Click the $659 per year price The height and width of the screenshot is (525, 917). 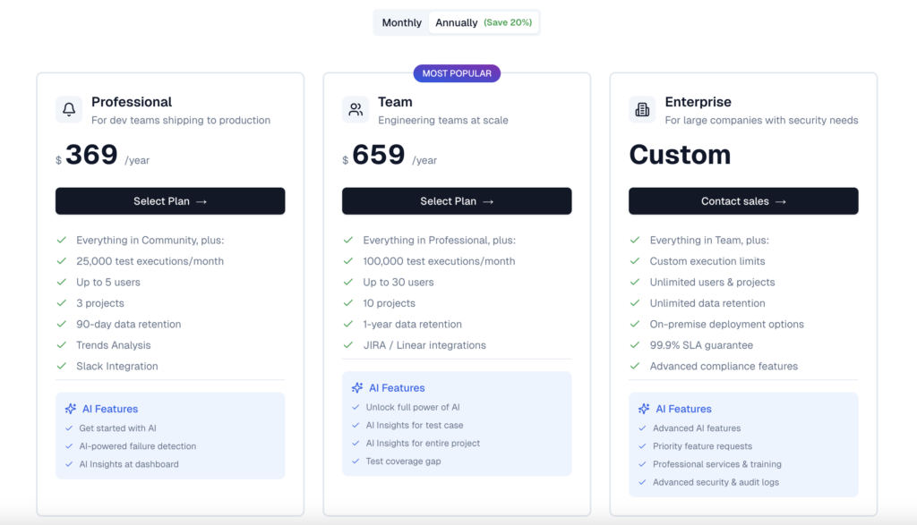point(379,156)
